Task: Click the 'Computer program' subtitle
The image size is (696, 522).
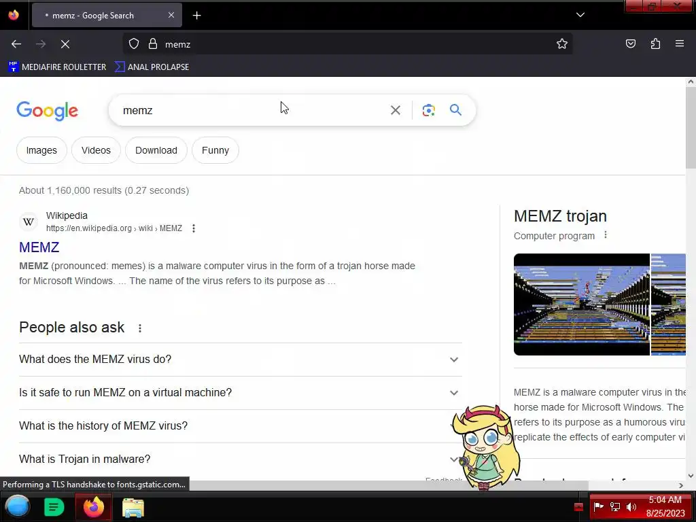Action: click(554, 236)
